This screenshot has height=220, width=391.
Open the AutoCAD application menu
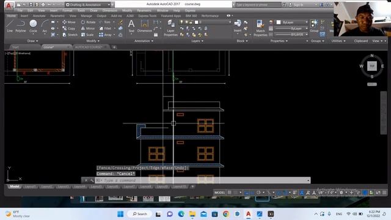(x=9, y=5)
